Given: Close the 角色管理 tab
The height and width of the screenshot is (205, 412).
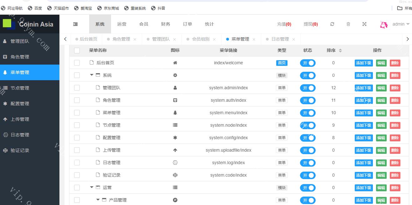Looking at the screenshot, I should 135,39.
